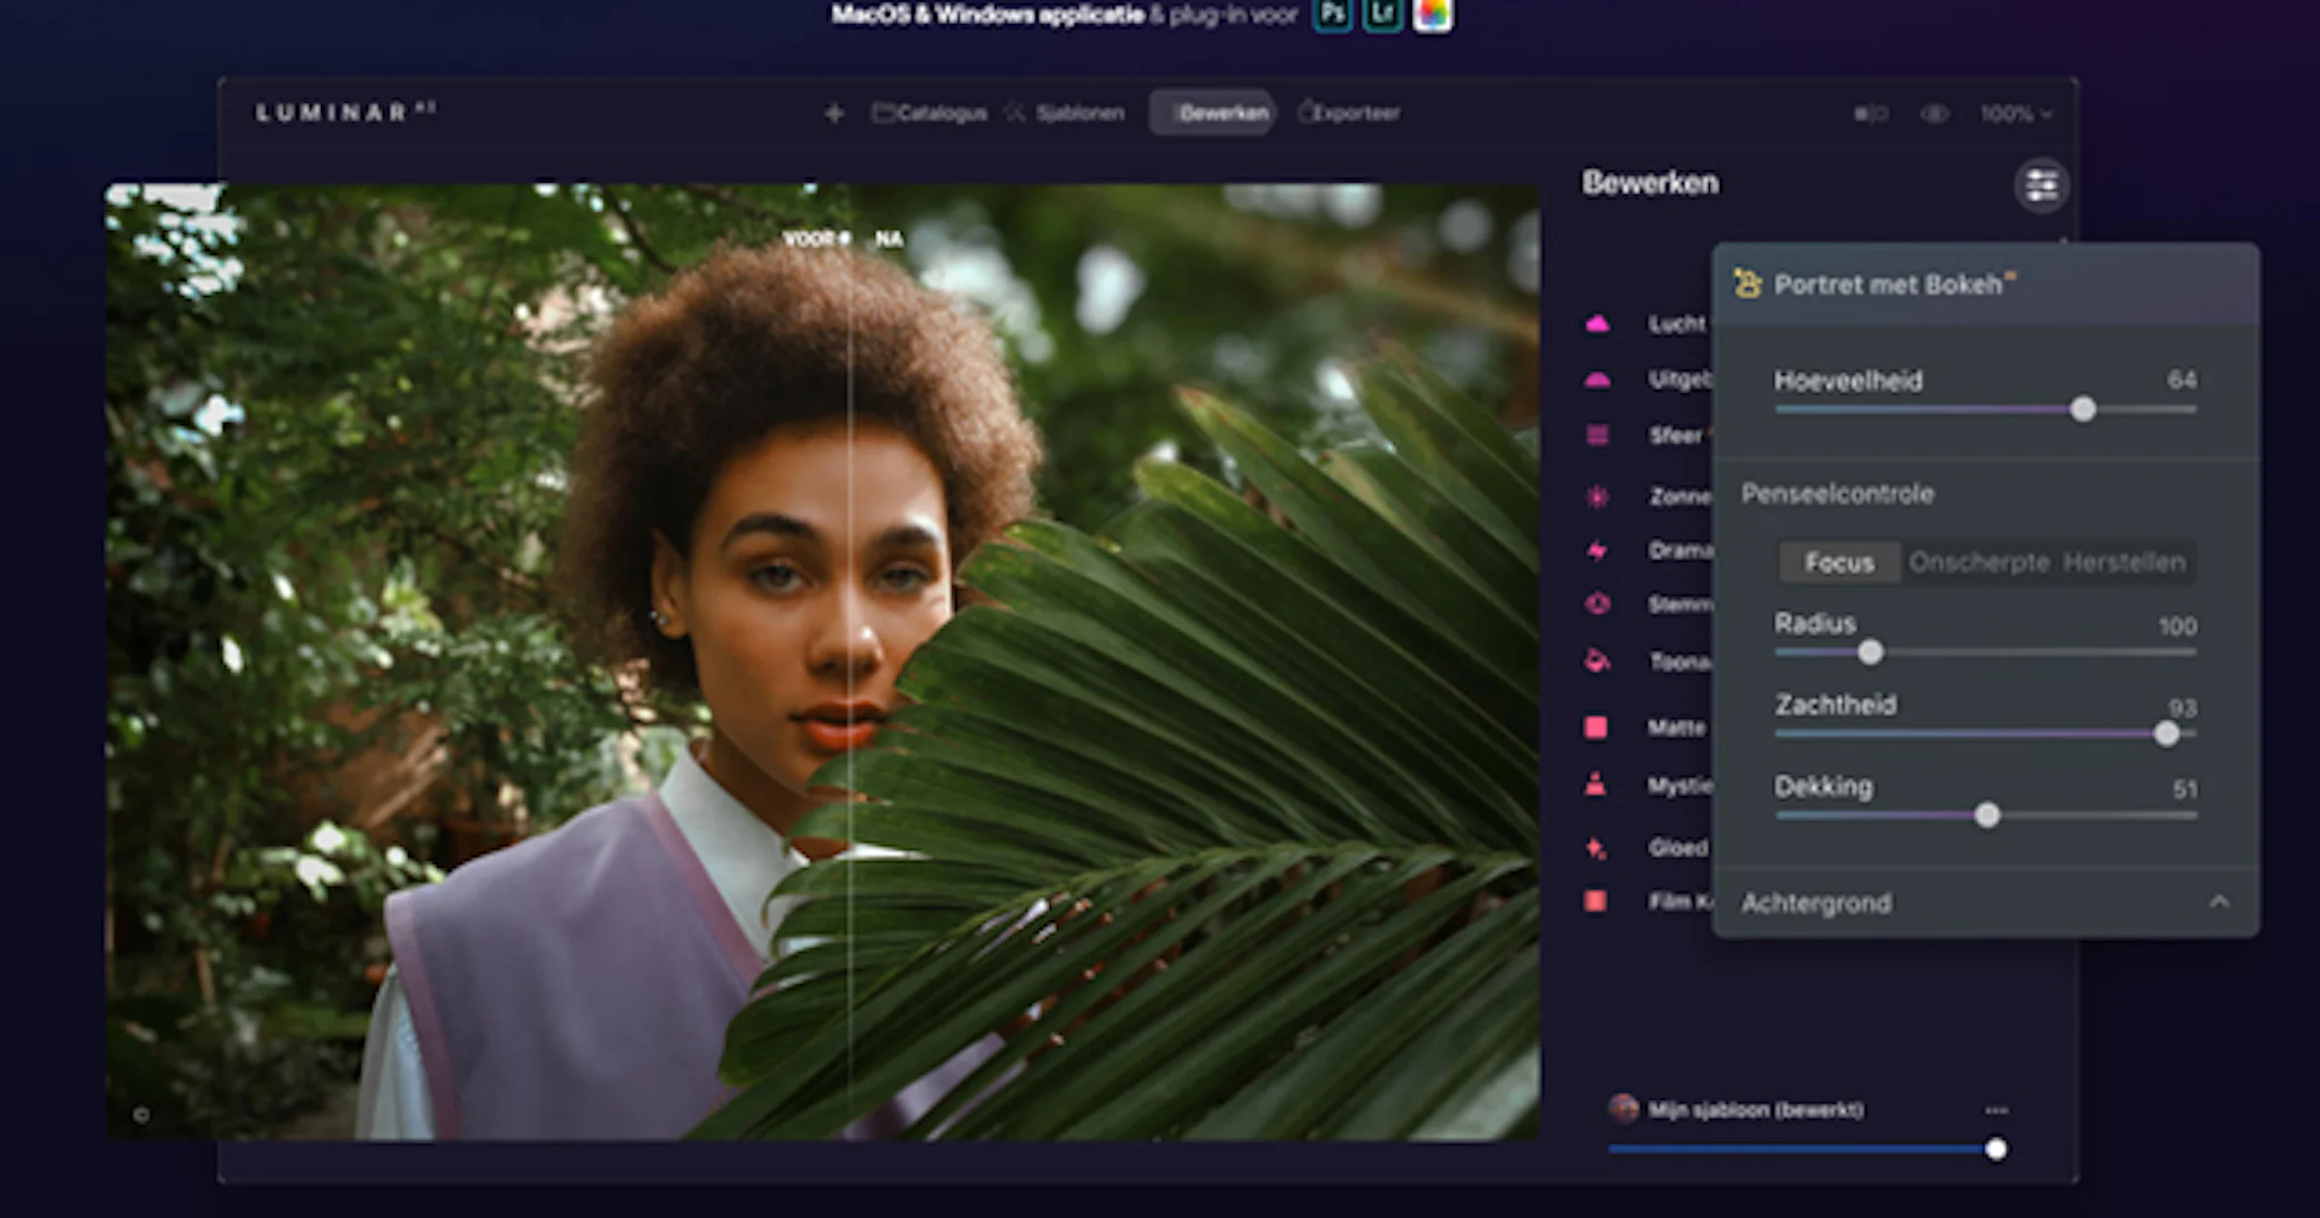Viewport: 2320px width, 1218px height.
Task: Toggle the eye preview icon
Action: 1933,114
